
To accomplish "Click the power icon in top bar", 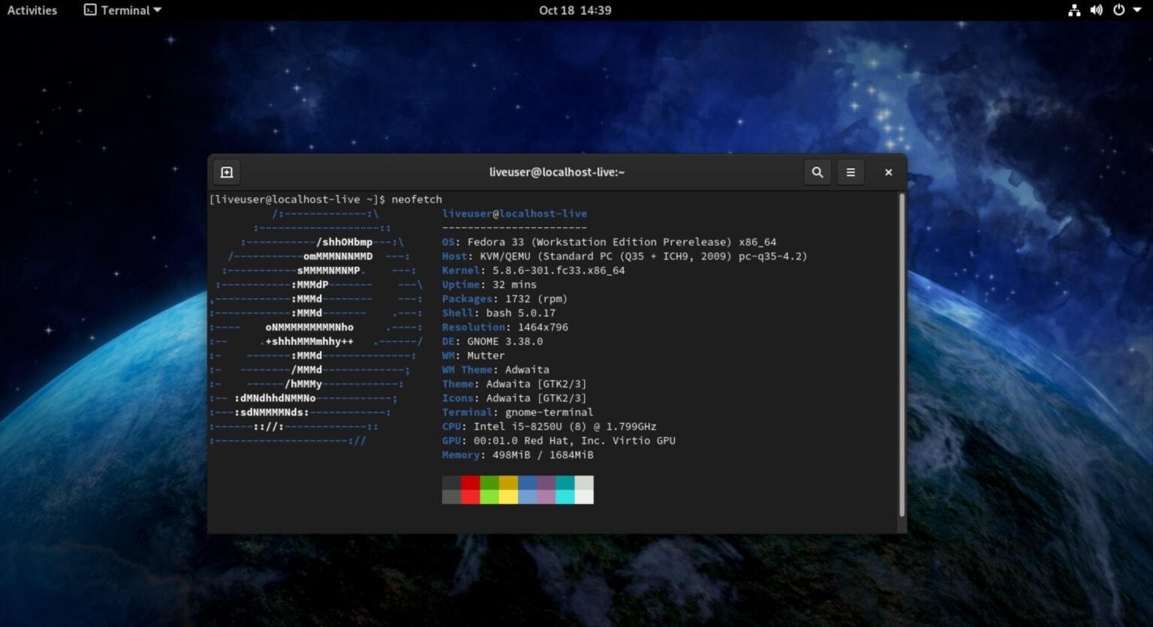I will click(x=1118, y=10).
